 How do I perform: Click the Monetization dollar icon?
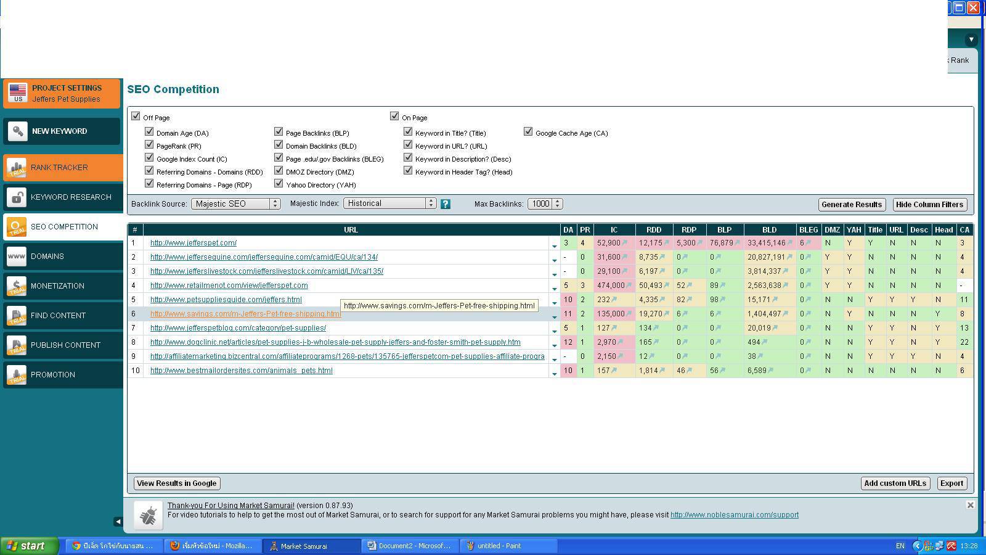click(17, 286)
